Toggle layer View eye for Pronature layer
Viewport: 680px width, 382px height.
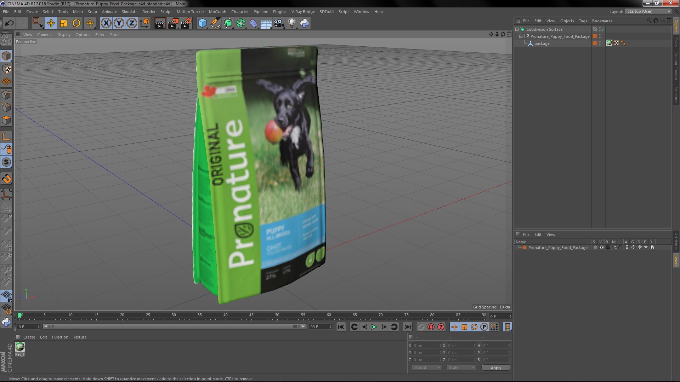601,248
